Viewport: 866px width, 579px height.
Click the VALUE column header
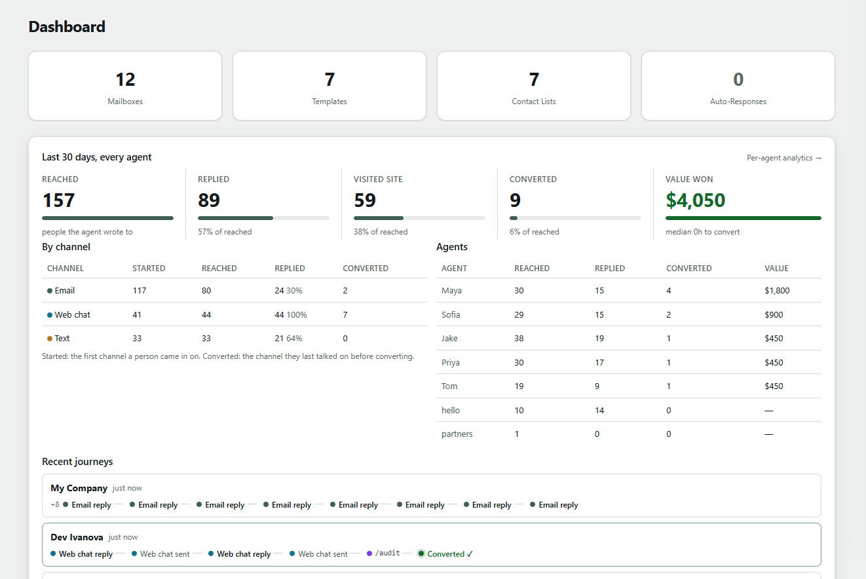click(776, 269)
